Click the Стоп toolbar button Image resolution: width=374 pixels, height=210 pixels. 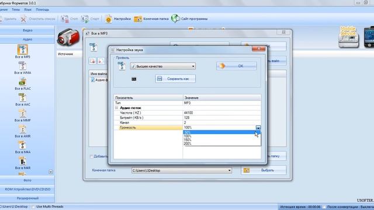point(69,19)
